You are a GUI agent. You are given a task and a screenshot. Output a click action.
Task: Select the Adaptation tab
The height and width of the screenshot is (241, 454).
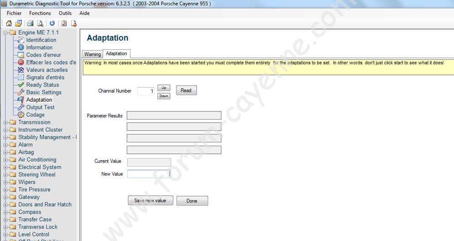[116, 53]
